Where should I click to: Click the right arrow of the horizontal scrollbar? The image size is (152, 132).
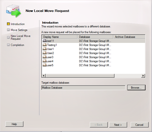pos(143,76)
